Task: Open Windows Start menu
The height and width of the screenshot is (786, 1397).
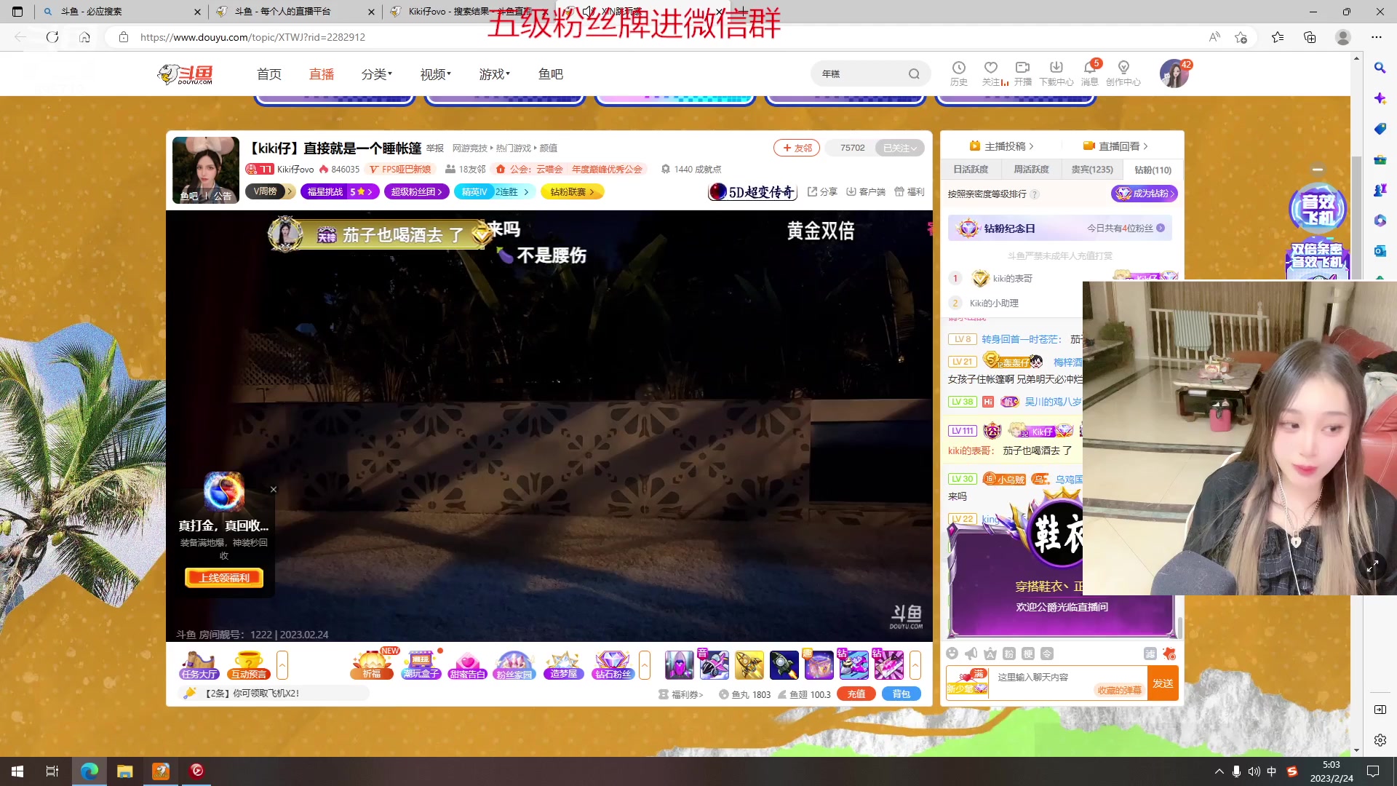Action: click(17, 771)
